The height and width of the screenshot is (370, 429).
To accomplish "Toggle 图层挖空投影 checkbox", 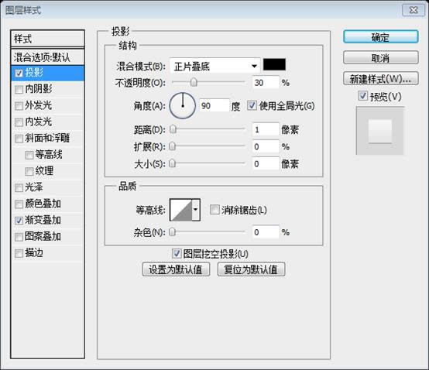I will pos(177,253).
